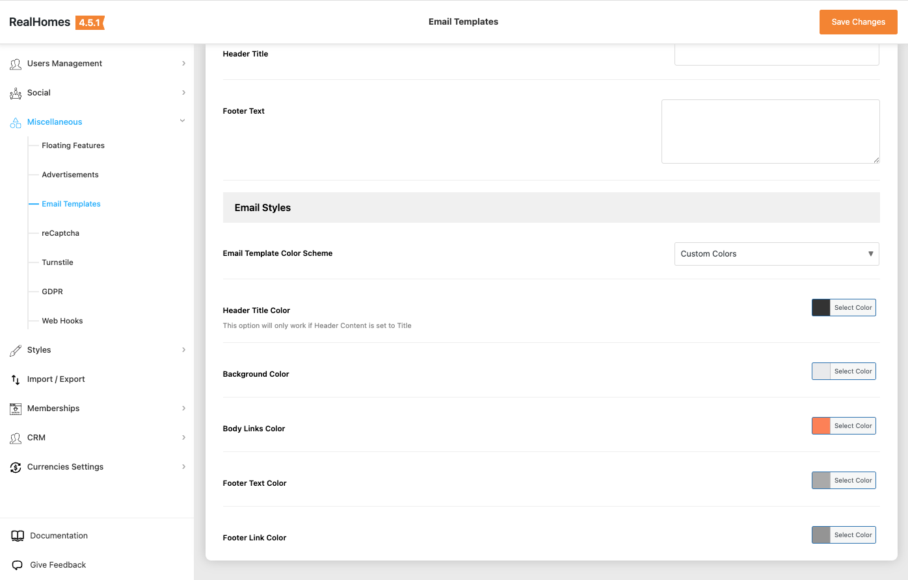Open the GDPR settings item
The width and height of the screenshot is (908, 580).
click(52, 292)
